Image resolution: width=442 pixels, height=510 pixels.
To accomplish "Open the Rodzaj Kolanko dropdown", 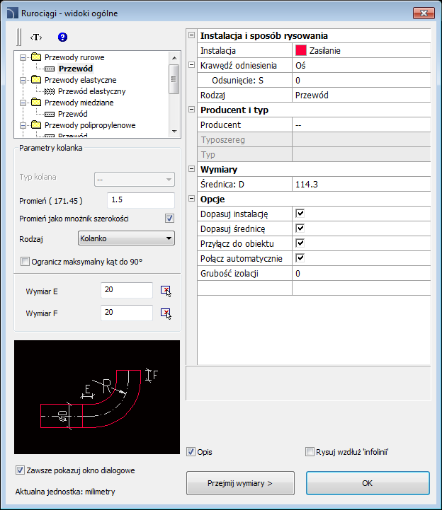I will click(126, 238).
